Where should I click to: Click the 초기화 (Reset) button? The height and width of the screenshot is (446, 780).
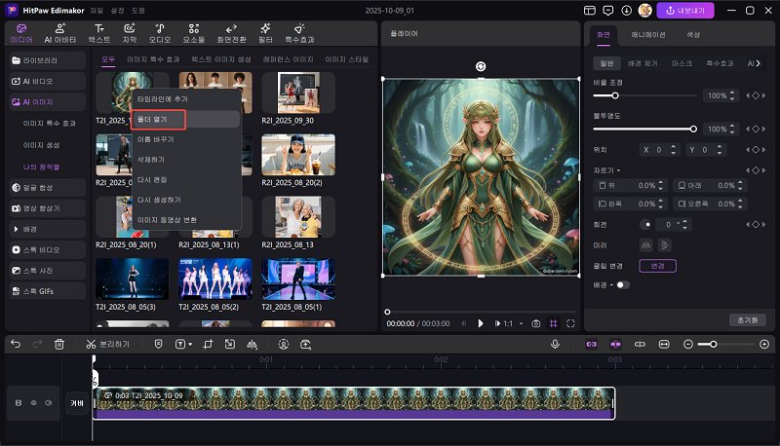pos(747,319)
